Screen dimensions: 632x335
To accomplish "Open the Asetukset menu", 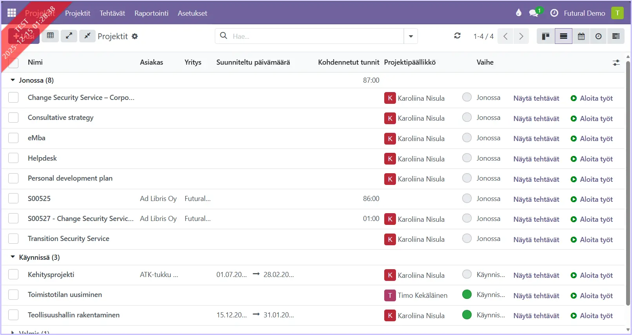I will click(x=192, y=13).
